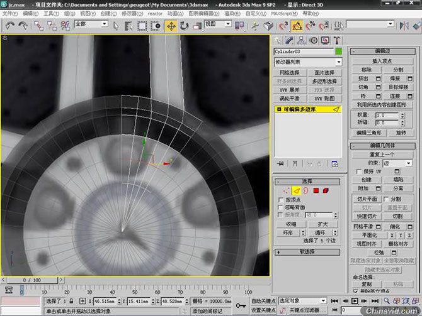Click the 网格平滑 button

click(x=363, y=227)
